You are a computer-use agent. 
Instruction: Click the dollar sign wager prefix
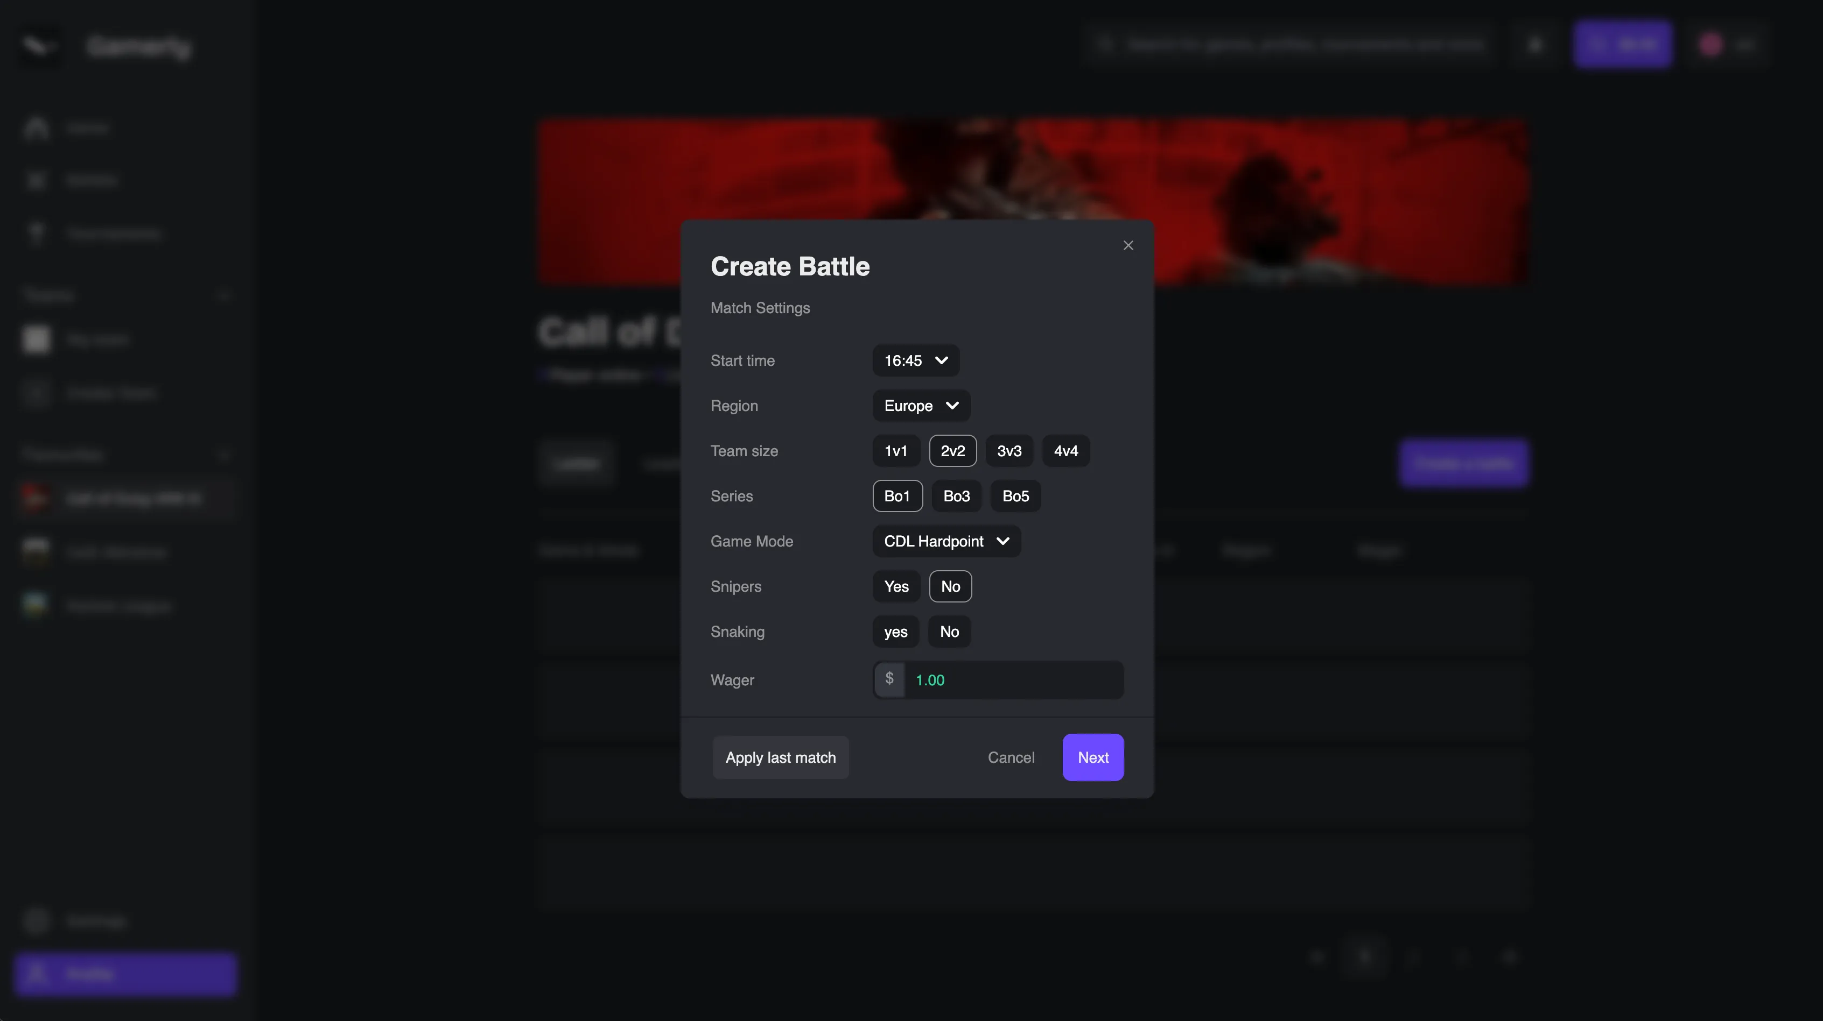tap(889, 679)
